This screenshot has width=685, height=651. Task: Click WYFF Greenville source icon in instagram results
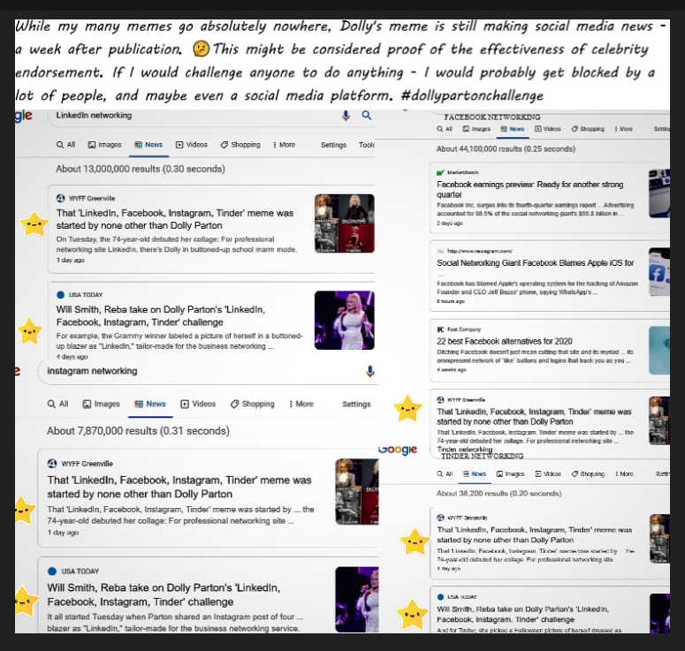click(x=52, y=464)
